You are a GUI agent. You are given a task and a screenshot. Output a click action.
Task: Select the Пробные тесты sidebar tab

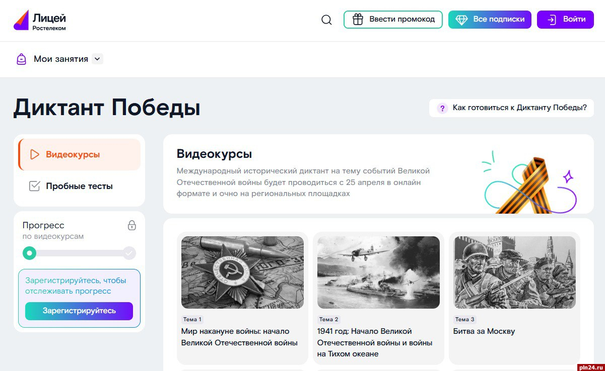(79, 186)
